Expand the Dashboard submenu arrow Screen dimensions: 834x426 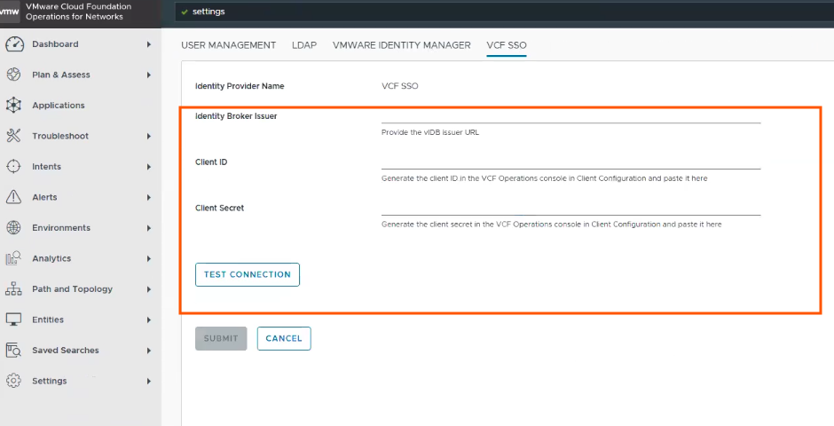149,44
